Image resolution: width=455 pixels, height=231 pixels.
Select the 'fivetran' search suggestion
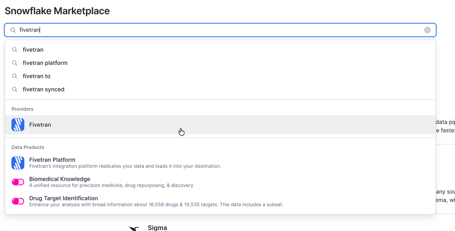[x=220, y=50]
